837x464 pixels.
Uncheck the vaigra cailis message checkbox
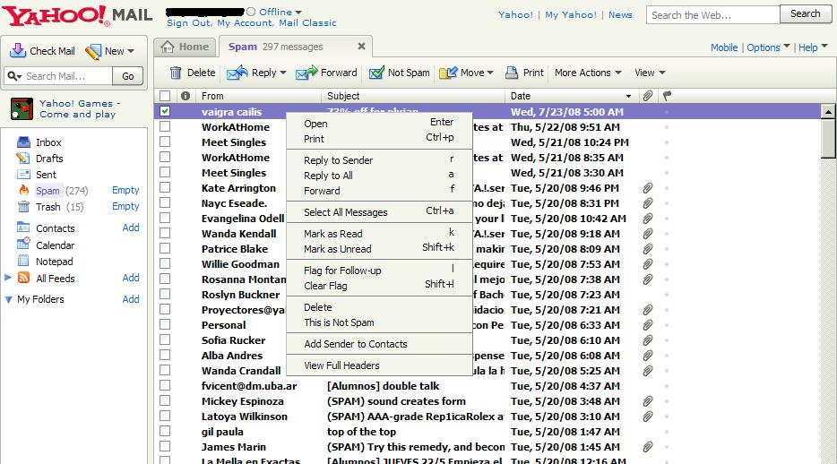pos(165,112)
